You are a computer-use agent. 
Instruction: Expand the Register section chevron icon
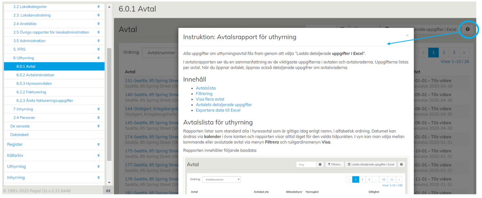[98, 145]
